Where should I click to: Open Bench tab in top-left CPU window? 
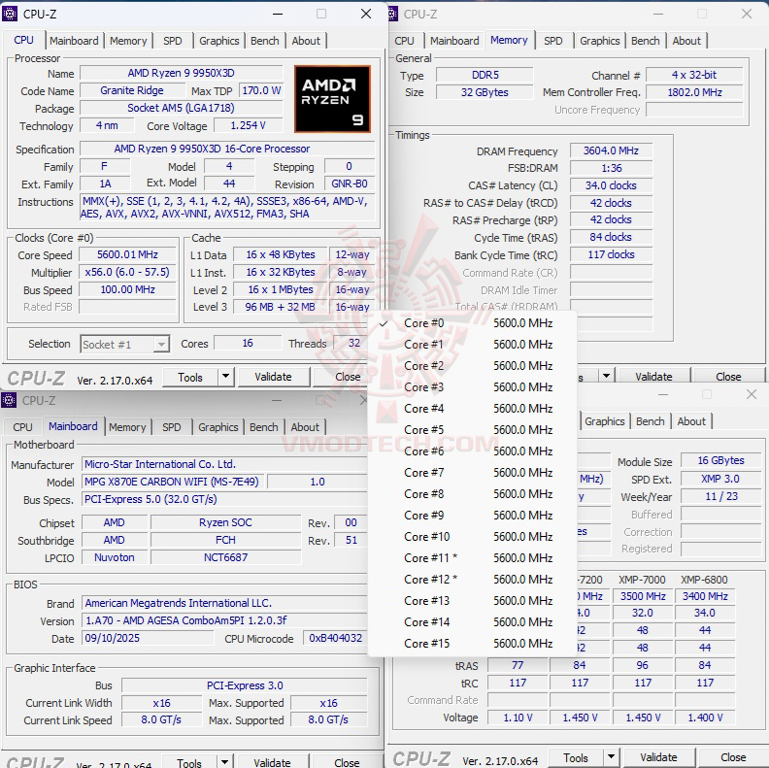click(265, 41)
